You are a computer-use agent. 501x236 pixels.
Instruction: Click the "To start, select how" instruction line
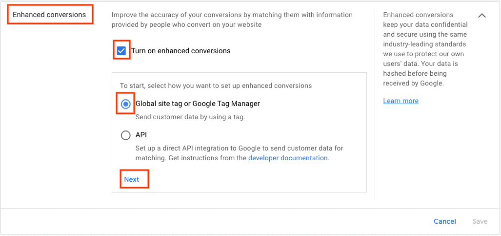point(216,86)
